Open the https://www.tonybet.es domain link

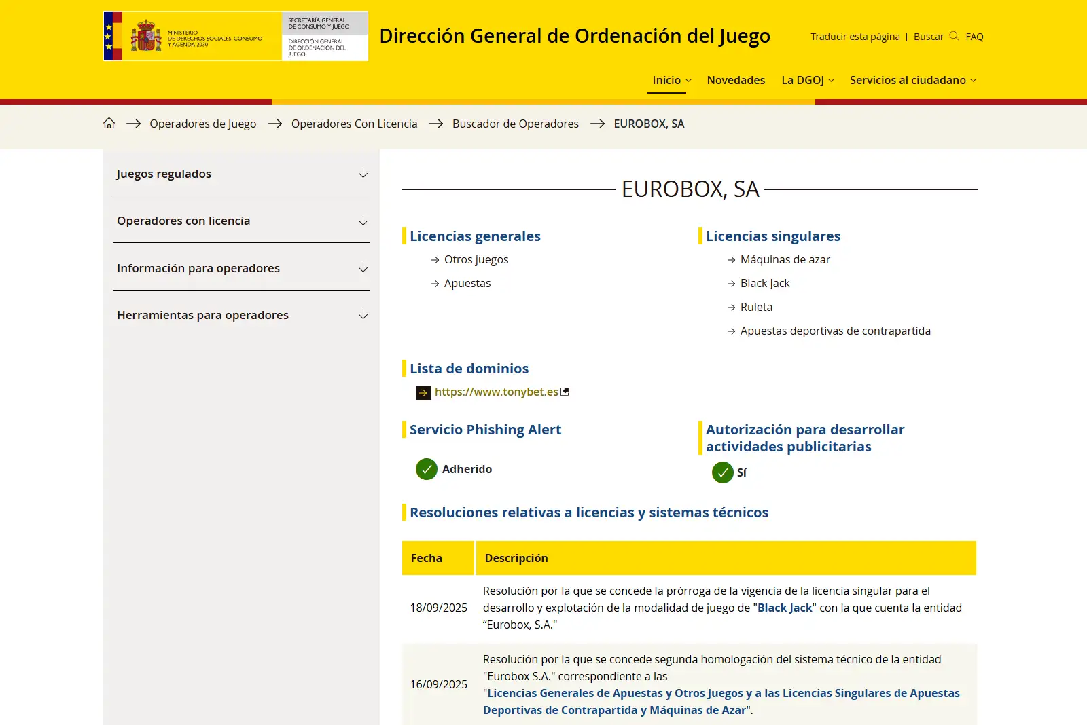(496, 392)
